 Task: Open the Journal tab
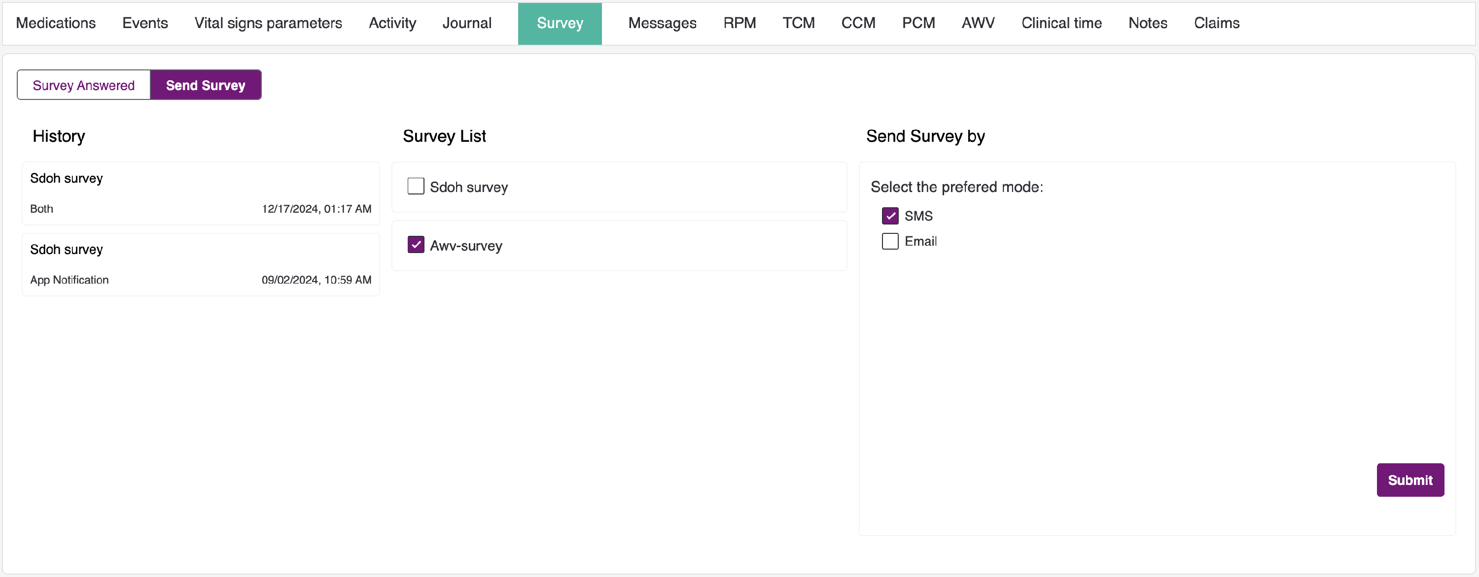point(467,23)
